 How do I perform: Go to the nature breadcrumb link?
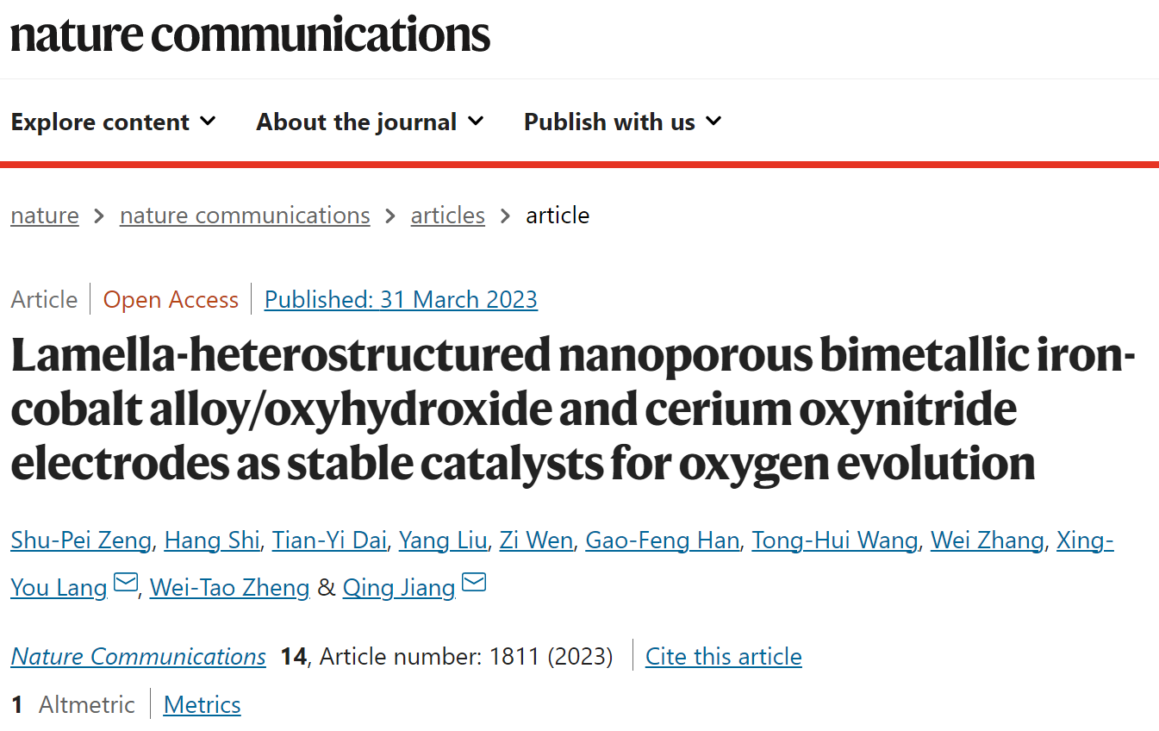click(45, 216)
